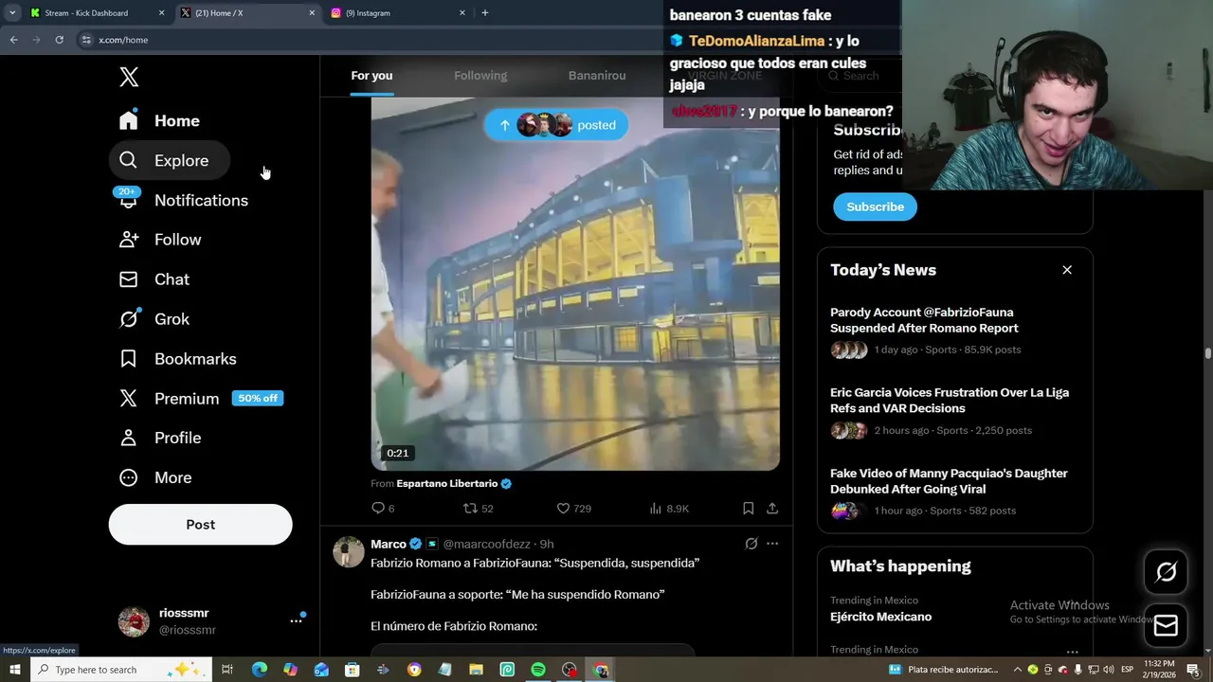Viewport: 1213px width, 682px height.
Task: Repost the video post with 52 reposts
Action: click(x=478, y=509)
